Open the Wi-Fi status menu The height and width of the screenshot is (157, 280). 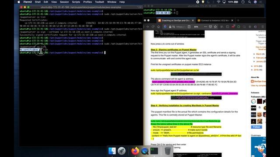pos(219,2)
